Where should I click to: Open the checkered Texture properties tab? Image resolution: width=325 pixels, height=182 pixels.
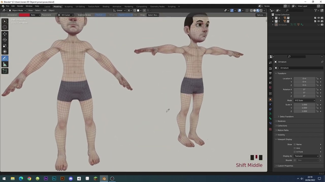click(270, 129)
